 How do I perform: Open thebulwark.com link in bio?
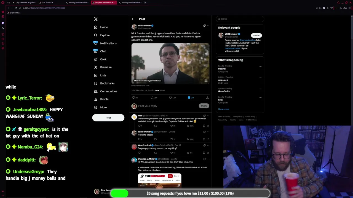coord(232,48)
